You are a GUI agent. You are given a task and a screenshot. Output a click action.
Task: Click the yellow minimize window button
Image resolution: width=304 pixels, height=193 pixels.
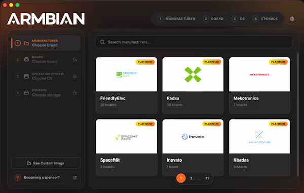(11, 5)
